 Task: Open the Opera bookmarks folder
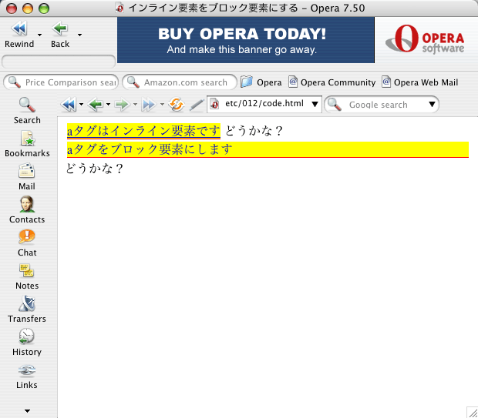(x=261, y=82)
